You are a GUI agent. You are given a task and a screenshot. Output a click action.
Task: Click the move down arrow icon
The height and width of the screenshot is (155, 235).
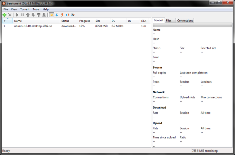pos(33,15)
